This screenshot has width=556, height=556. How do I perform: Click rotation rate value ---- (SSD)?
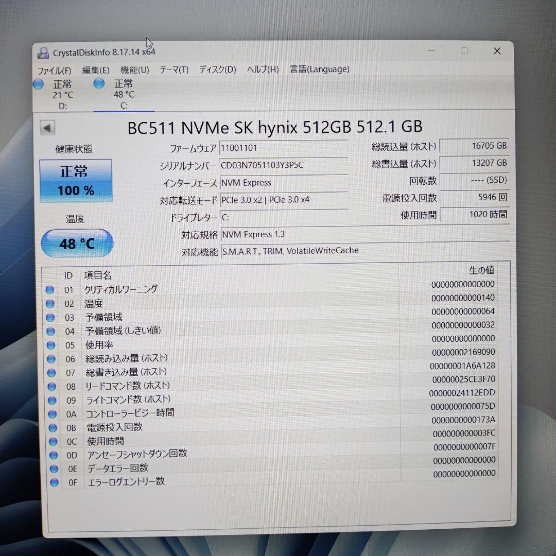[x=475, y=180]
